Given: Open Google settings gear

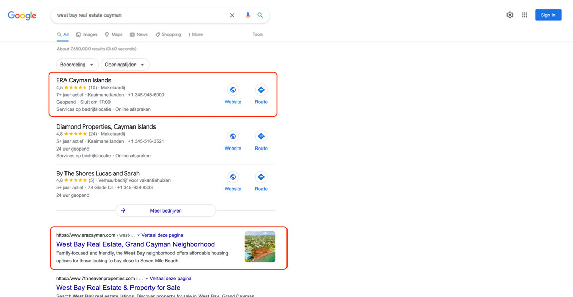Looking at the screenshot, I should click(x=510, y=15).
